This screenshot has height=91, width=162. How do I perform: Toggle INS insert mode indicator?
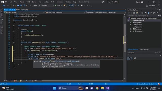(106, 84)
